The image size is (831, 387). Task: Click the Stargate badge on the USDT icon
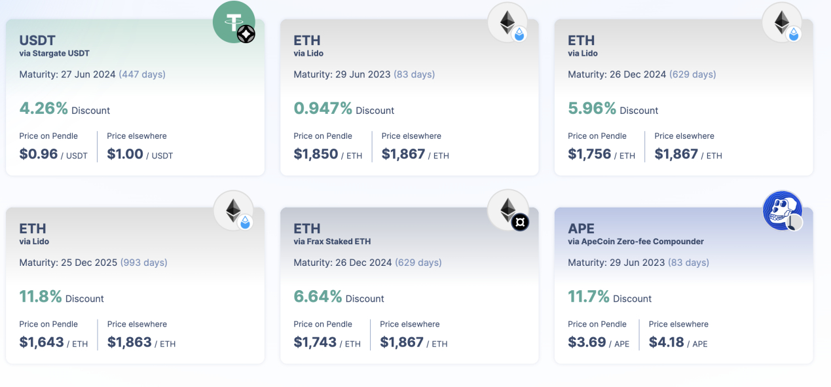pyautogui.click(x=246, y=34)
